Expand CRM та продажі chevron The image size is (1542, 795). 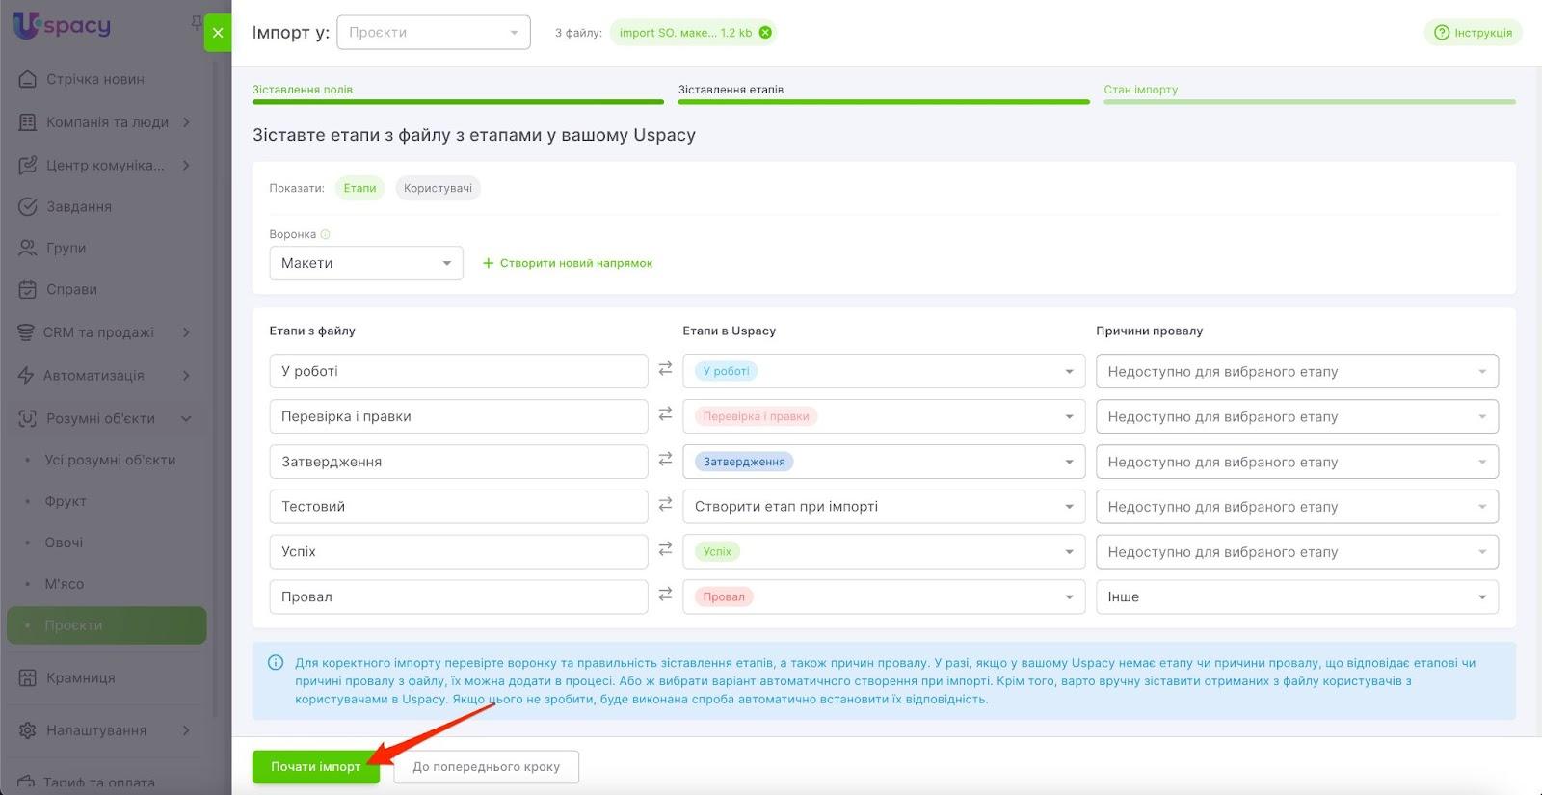[186, 332]
